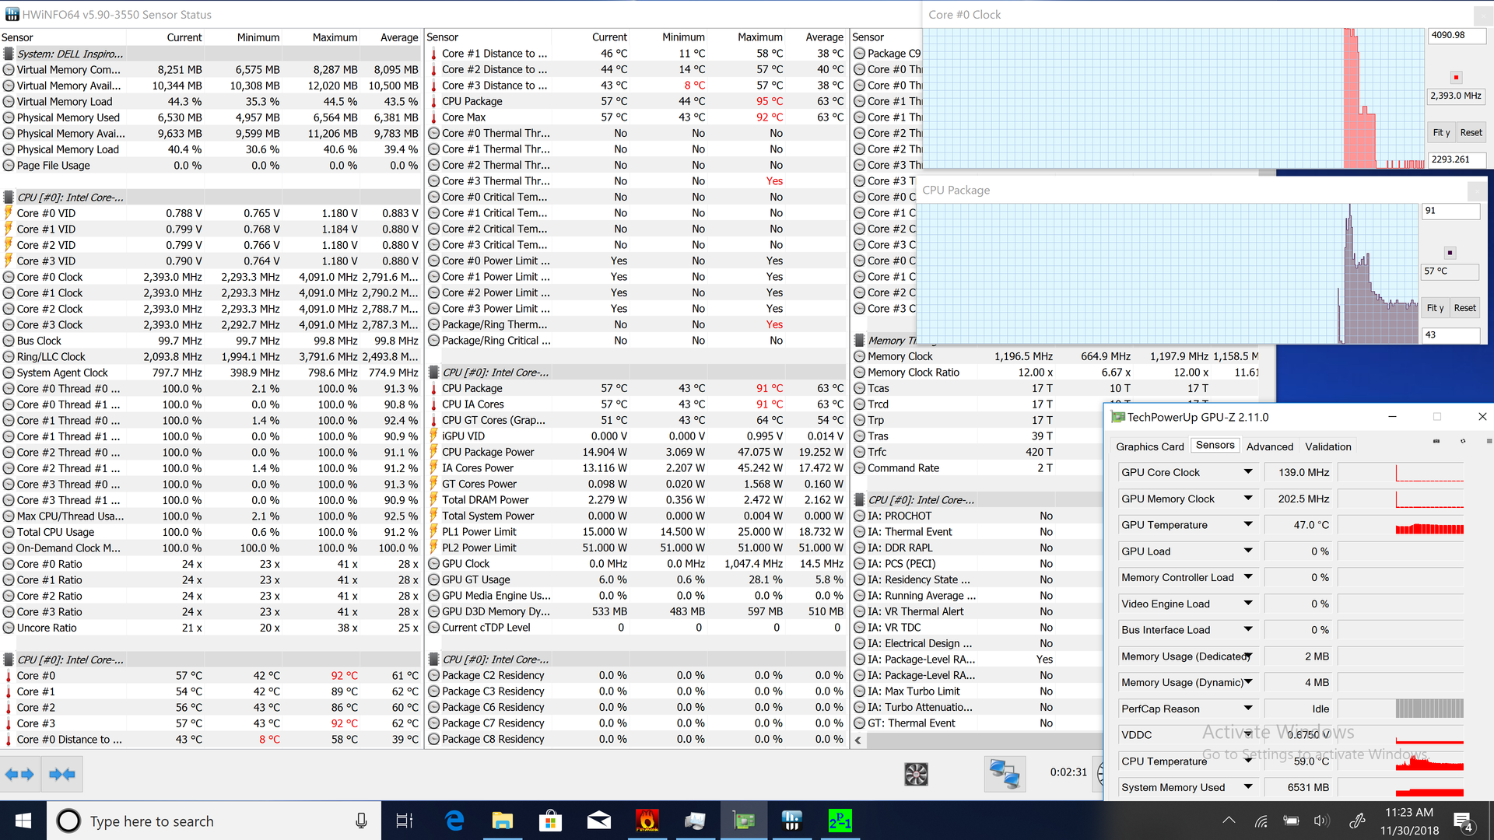Open File Explorer from the taskbar
The width and height of the screenshot is (1494, 840).
pyautogui.click(x=503, y=821)
